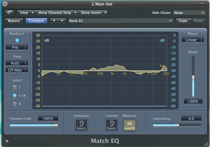
Task: Open the Rock 01 preset dropdown
Action: pos(121,21)
